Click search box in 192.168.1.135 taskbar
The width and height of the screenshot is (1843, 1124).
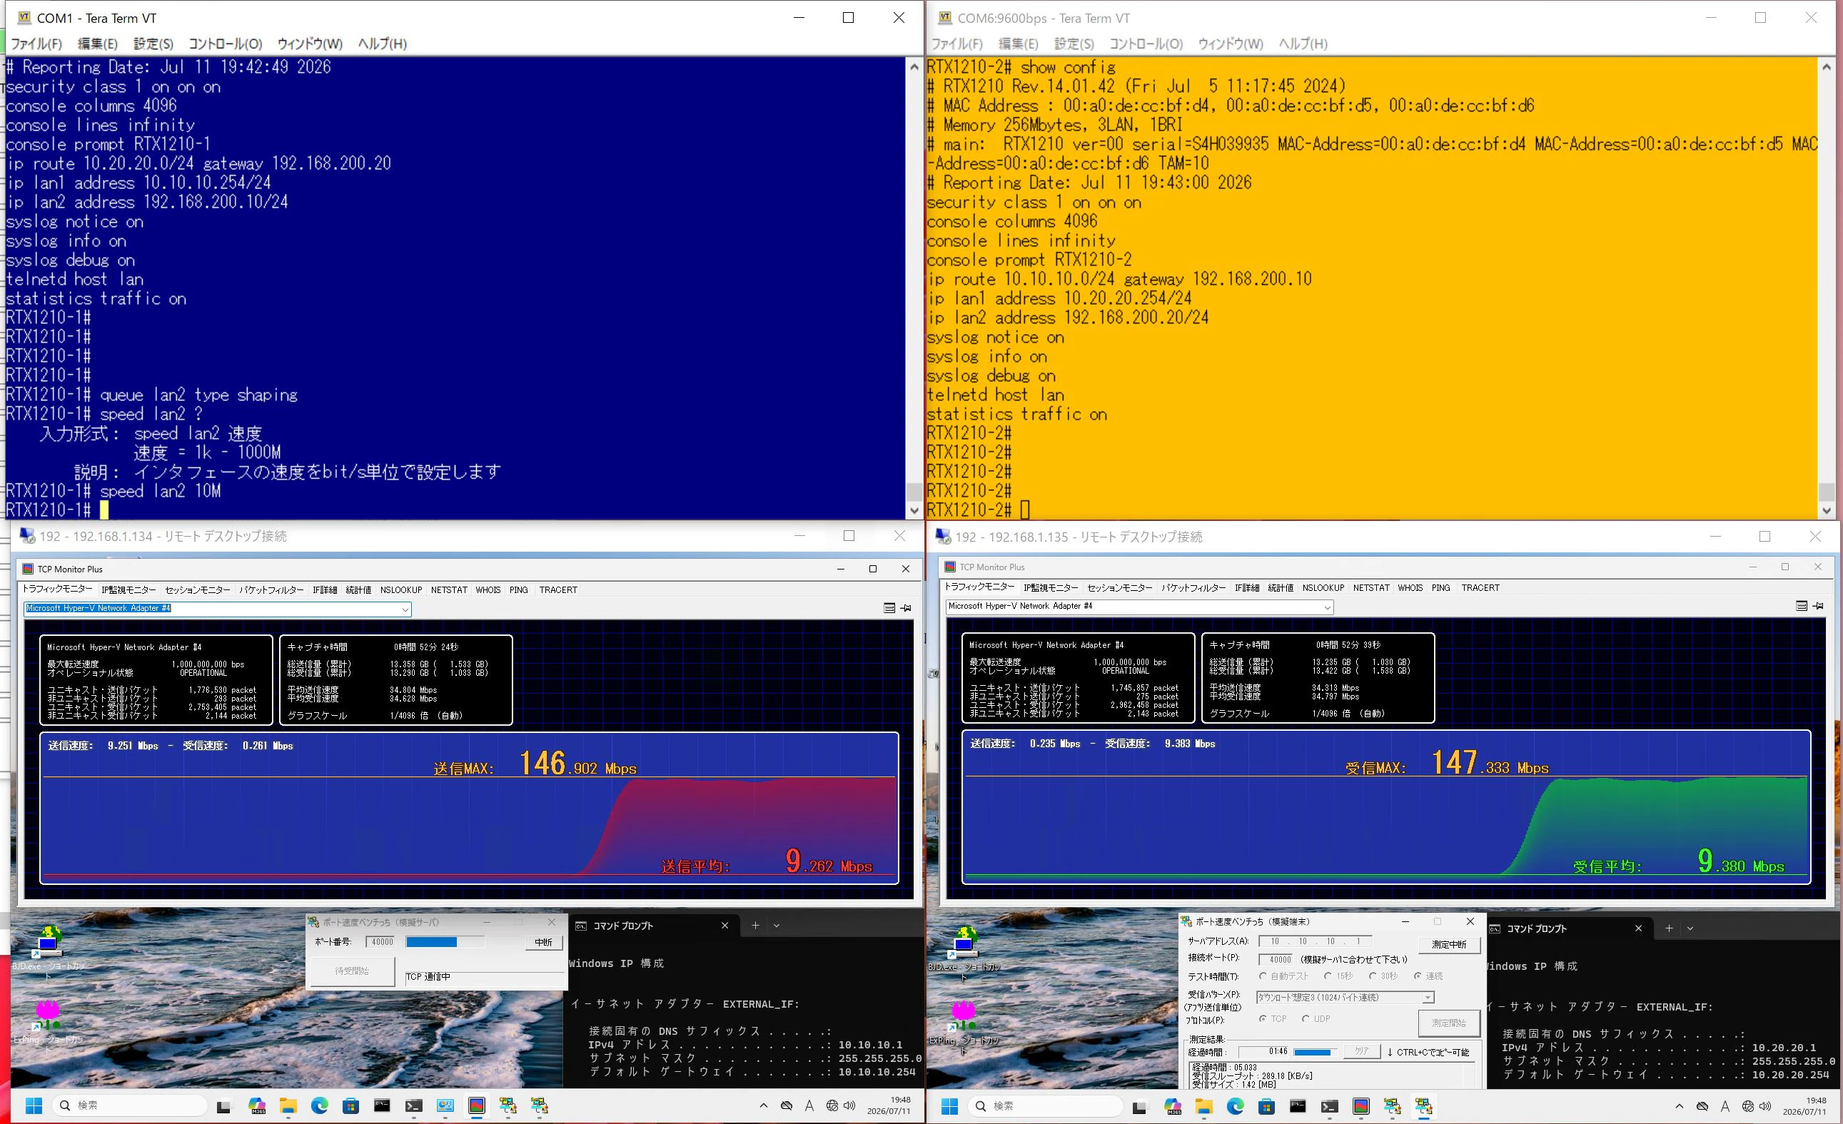(x=1045, y=1106)
